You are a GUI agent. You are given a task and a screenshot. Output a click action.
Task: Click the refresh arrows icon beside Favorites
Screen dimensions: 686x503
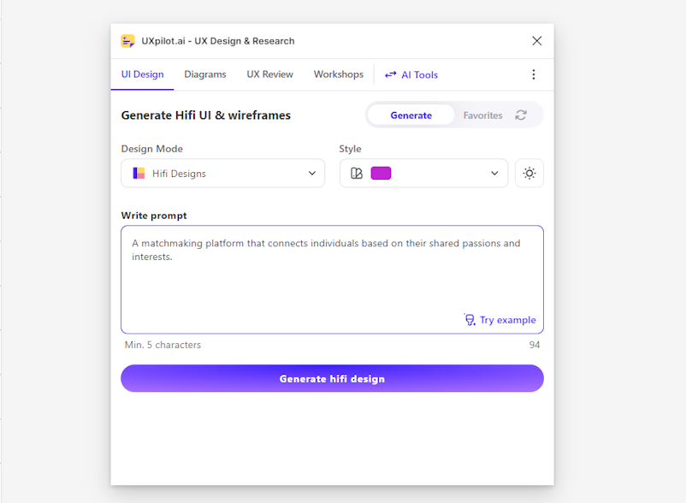click(x=521, y=115)
